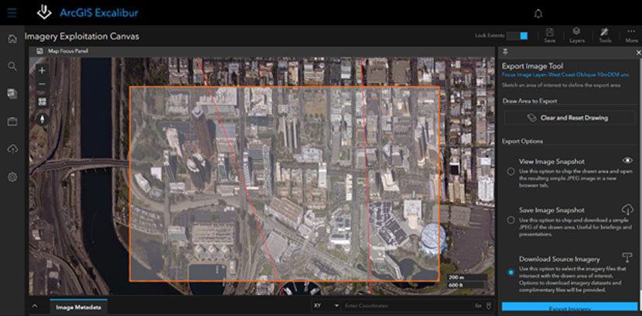Viewport: 642px width, 316px height.
Task: Expand the bottom panel with the chevron
Action: click(x=35, y=306)
